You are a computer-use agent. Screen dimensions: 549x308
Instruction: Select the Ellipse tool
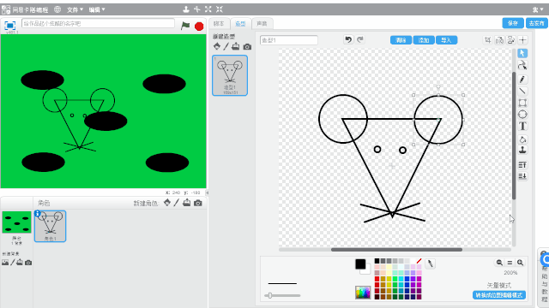pos(522,114)
